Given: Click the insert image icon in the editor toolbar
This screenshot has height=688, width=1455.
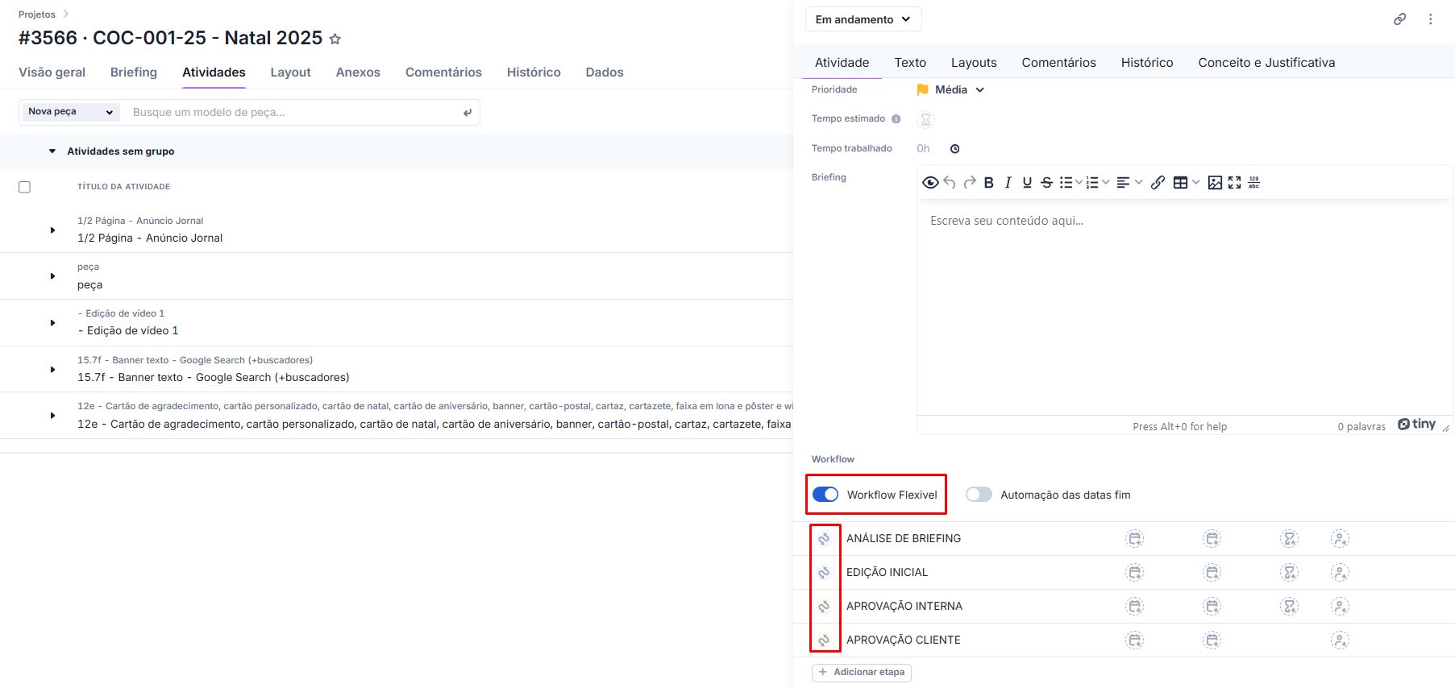Looking at the screenshot, I should pyautogui.click(x=1215, y=183).
